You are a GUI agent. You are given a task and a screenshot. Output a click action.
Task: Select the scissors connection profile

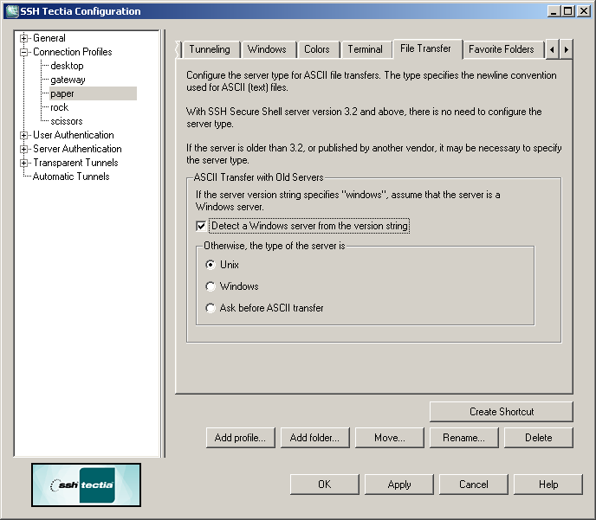point(67,121)
